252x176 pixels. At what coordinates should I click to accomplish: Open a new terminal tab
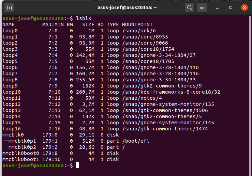click(9, 7)
